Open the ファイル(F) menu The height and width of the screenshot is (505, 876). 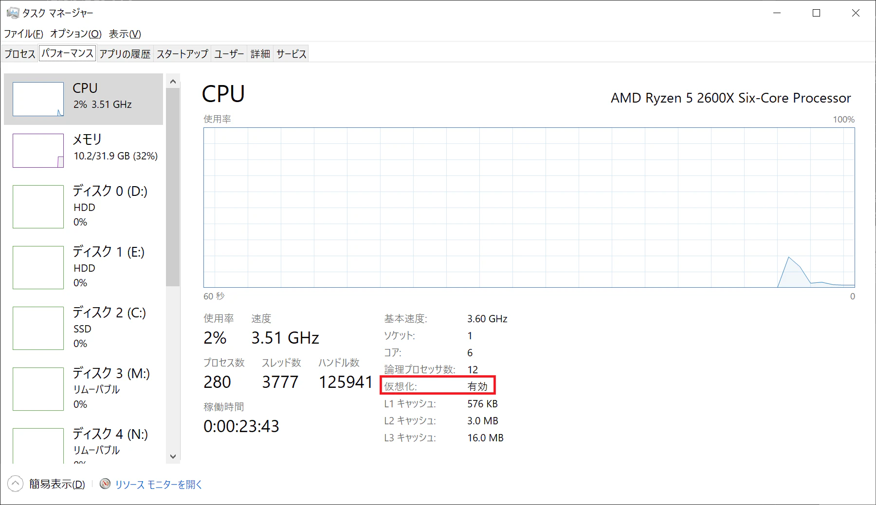coord(23,34)
